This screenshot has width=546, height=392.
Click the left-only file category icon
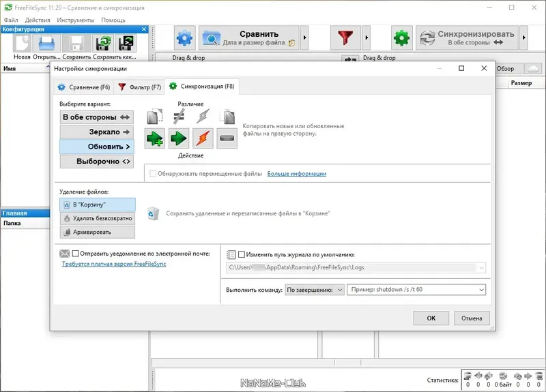(x=155, y=117)
